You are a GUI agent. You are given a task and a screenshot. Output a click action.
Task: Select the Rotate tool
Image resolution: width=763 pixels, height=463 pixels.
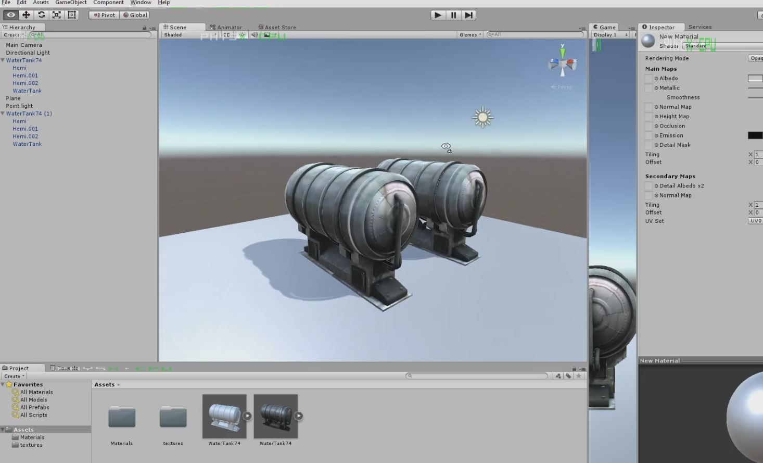click(41, 15)
